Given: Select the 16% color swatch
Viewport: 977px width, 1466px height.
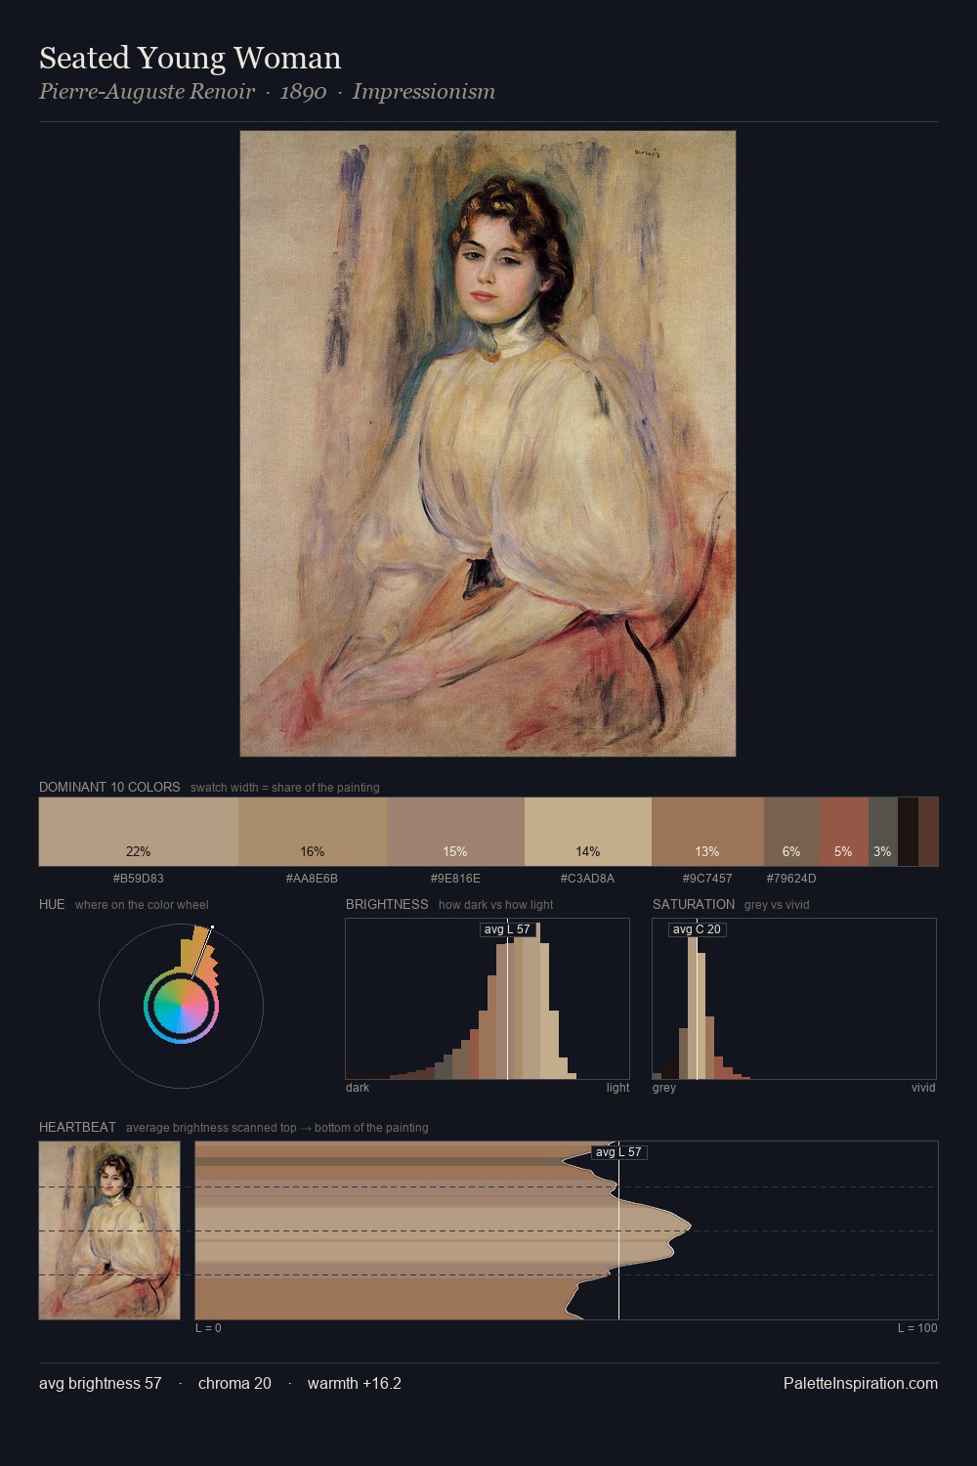Looking at the screenshot, I should 313,832.
